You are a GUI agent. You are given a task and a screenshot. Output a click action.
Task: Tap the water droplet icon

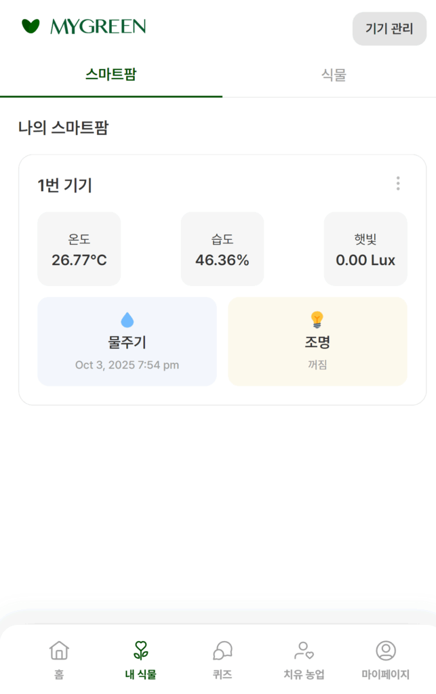coord(127,319)
